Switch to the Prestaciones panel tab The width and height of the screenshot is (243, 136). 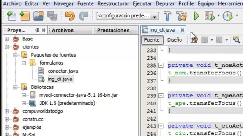tap(113, 30)
